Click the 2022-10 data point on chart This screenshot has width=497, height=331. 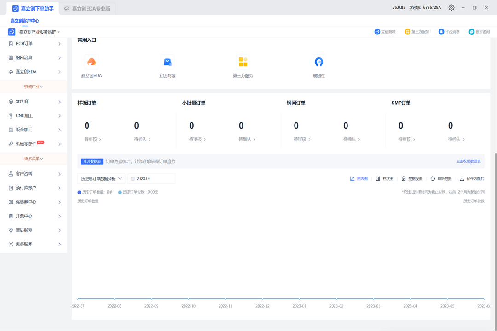click(x=188, y=299)
